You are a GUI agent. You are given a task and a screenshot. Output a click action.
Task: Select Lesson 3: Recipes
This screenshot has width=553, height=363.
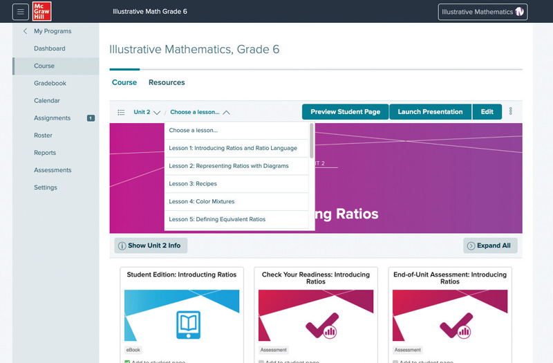(236, 184)
